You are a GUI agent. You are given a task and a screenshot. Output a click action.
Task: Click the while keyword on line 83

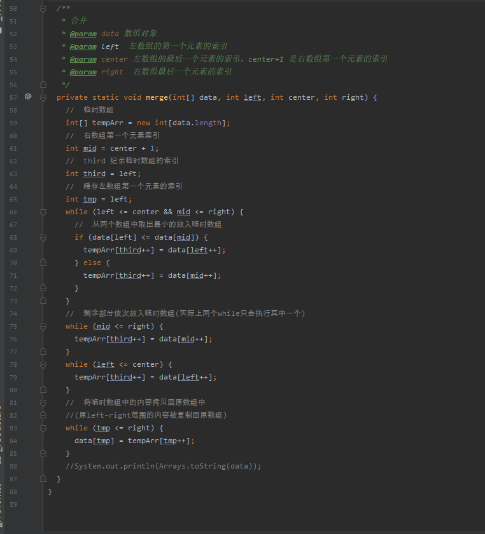[76, 428]
